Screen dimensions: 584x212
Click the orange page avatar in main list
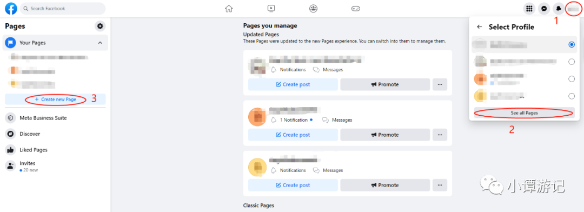point(257,117)
